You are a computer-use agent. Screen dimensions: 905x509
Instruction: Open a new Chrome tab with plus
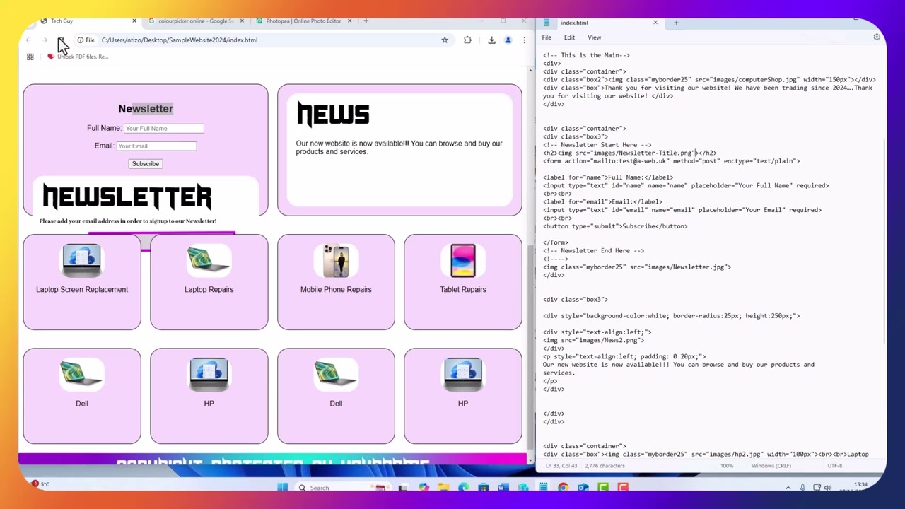tap(366, 21)
